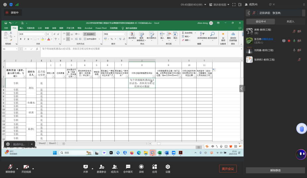
Task: Open filter dropdown on 课程负责人 header
Action: click(35, 76)
